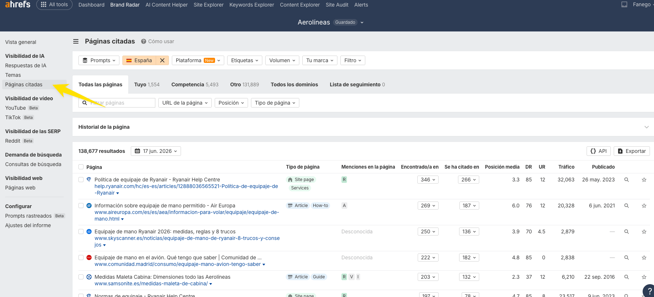Open the hamburger menu beside Páginas citadas

[x=76, y=41]
